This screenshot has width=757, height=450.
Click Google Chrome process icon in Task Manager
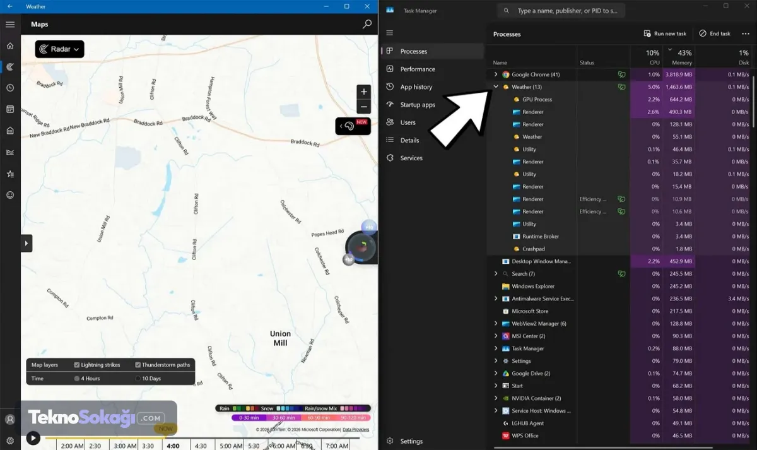[505, 74]
